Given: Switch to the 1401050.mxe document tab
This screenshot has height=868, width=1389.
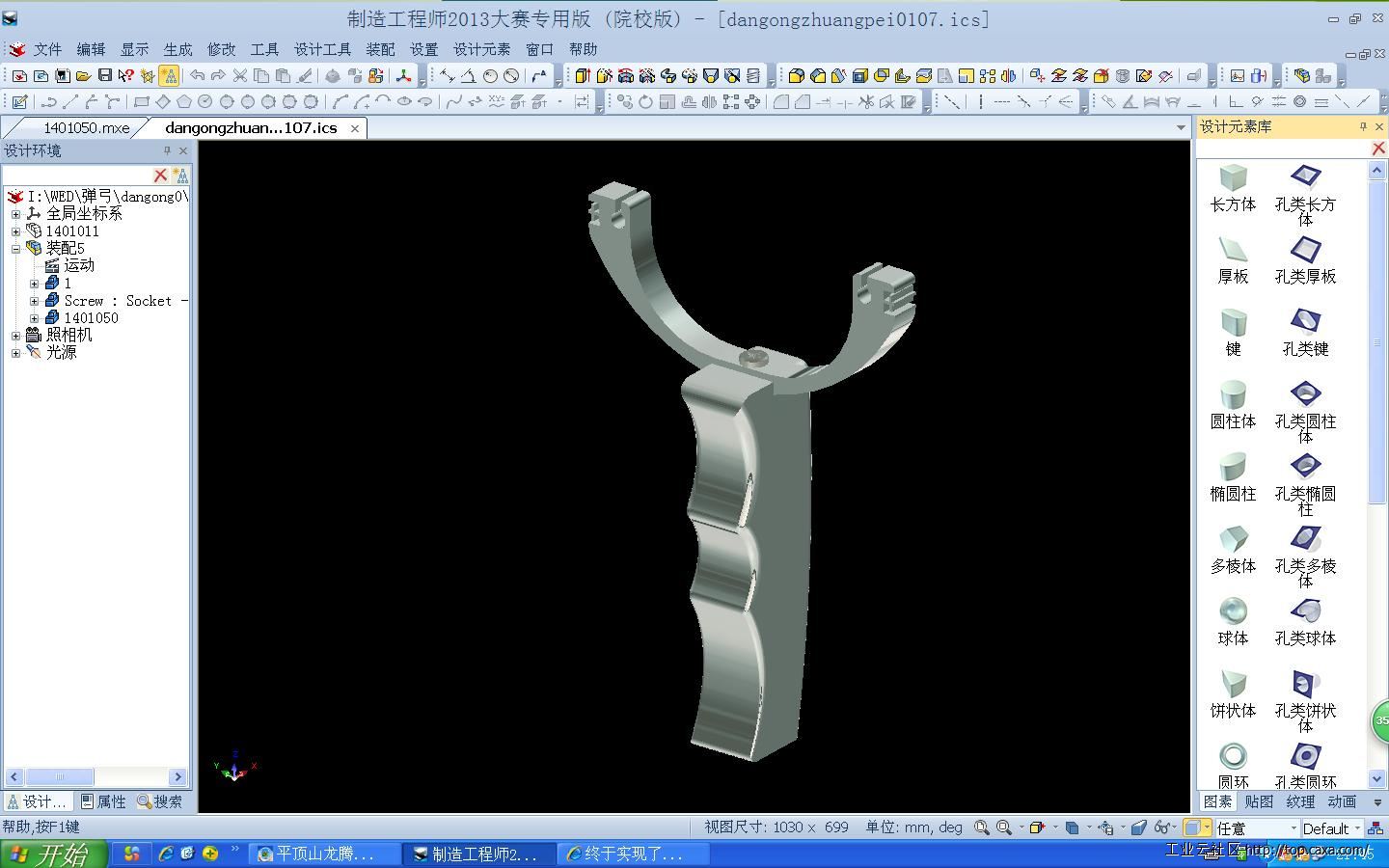Looking at the screenshot, I should point(85,127).
